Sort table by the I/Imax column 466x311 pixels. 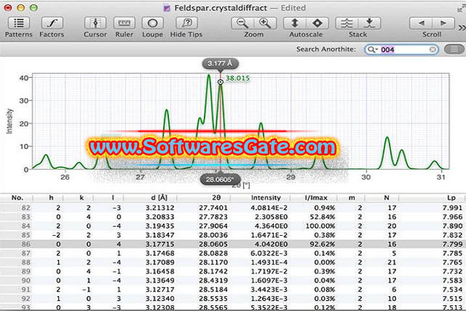[316, 198]
